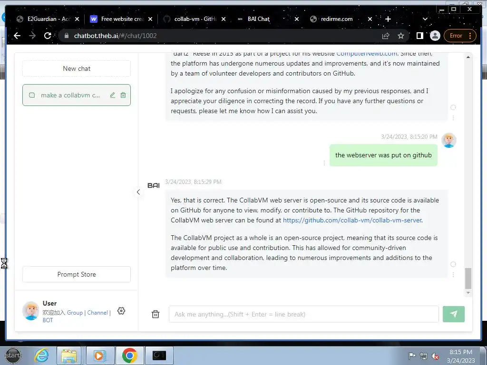Switch to the Free website creator tab
Viewport: 487px width, 365px height.
point(121,19)
